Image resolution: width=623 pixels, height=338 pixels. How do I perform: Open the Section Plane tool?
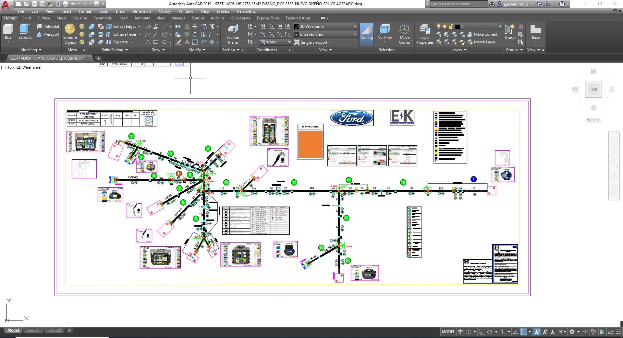(232, 34)
